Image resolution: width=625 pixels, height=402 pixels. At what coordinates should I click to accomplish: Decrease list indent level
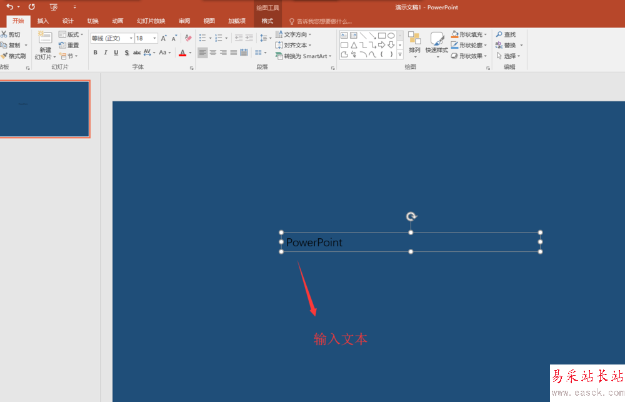coord(238,38)
